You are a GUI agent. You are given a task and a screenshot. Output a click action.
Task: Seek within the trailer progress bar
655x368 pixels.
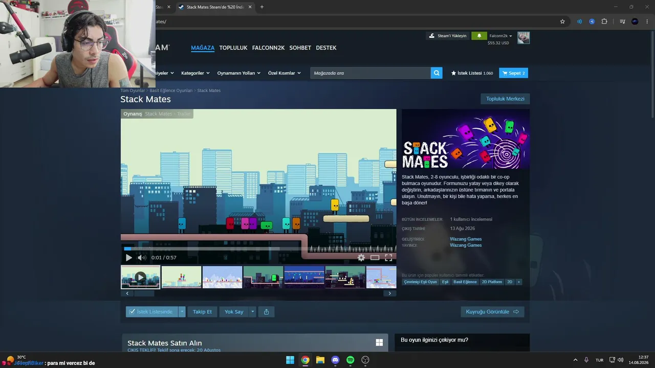tap(258, 248)
